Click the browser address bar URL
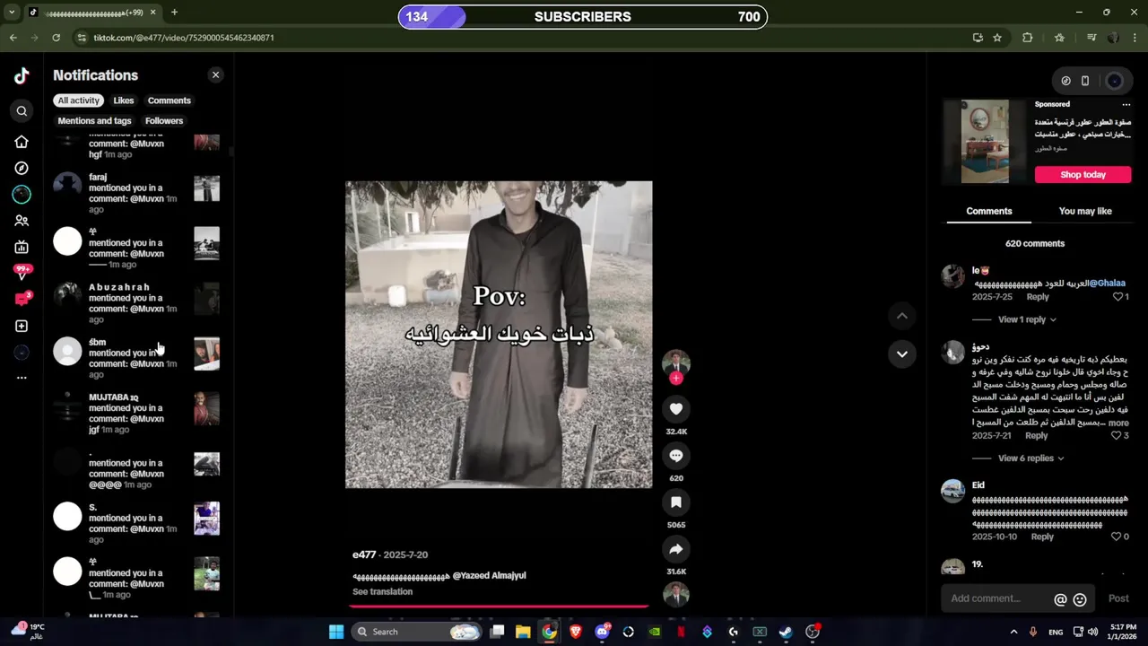1148x646 pixels. [184, 38]
